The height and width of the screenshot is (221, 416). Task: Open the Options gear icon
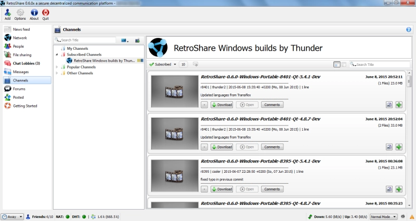[20, 15]
